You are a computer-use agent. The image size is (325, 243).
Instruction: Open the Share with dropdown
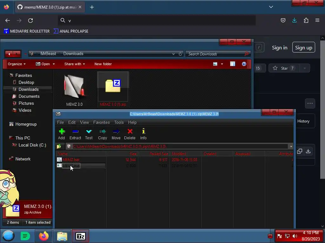(x=75, y=64)
